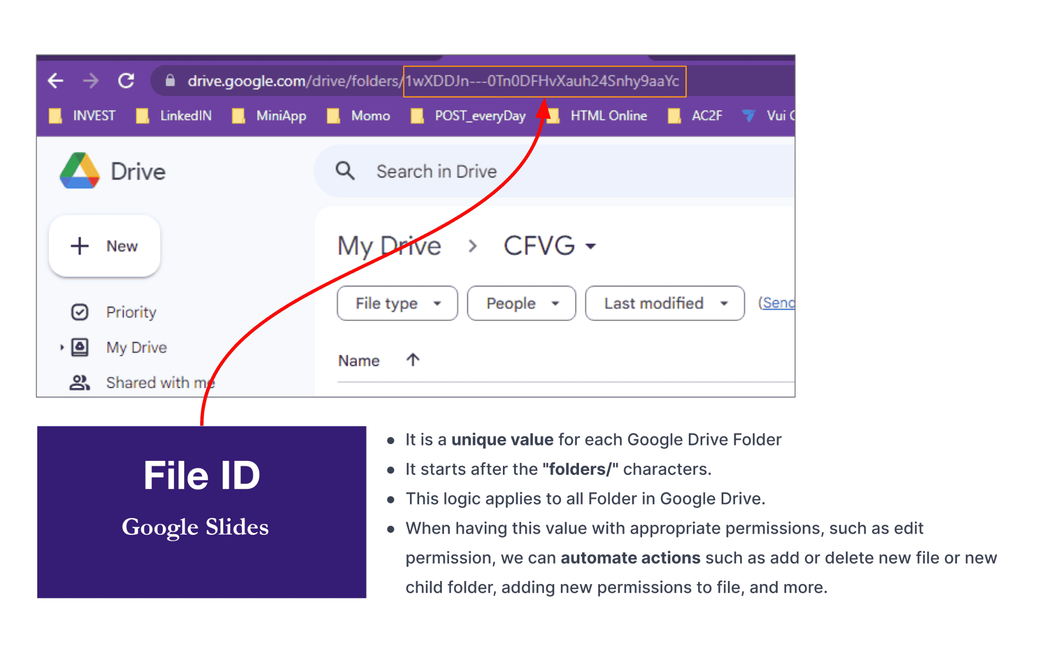Screen dimensions: 1052x657
Task: Open the People filter dropdown
Action: pos(520,303)
